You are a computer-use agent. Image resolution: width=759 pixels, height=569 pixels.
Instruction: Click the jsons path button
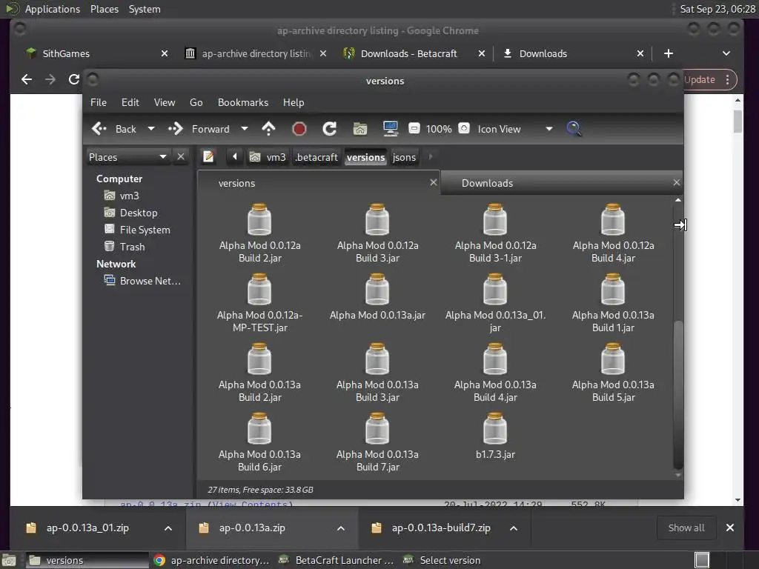(x=404, y=157)
